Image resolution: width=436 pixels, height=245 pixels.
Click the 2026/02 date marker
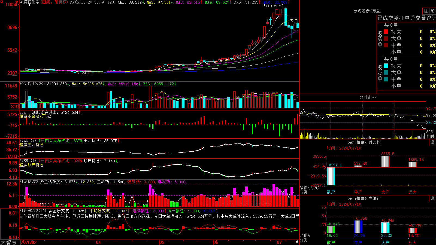29,242
